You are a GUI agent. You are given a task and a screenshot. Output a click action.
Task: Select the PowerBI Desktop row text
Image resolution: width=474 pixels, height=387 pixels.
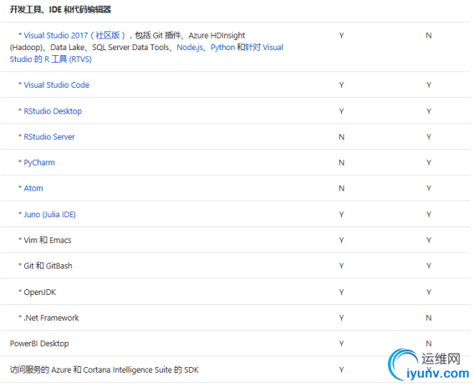click(39, 344)
